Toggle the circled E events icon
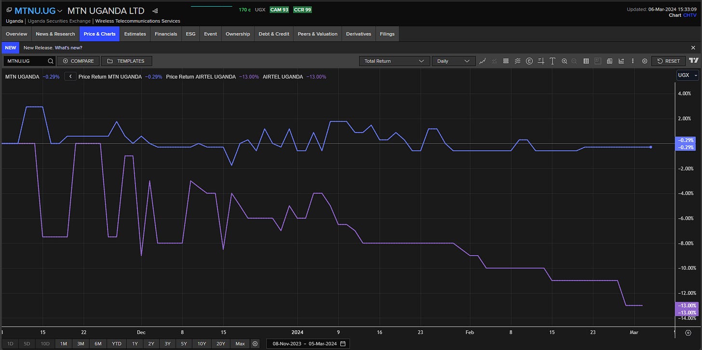 (x=529, y=61)
